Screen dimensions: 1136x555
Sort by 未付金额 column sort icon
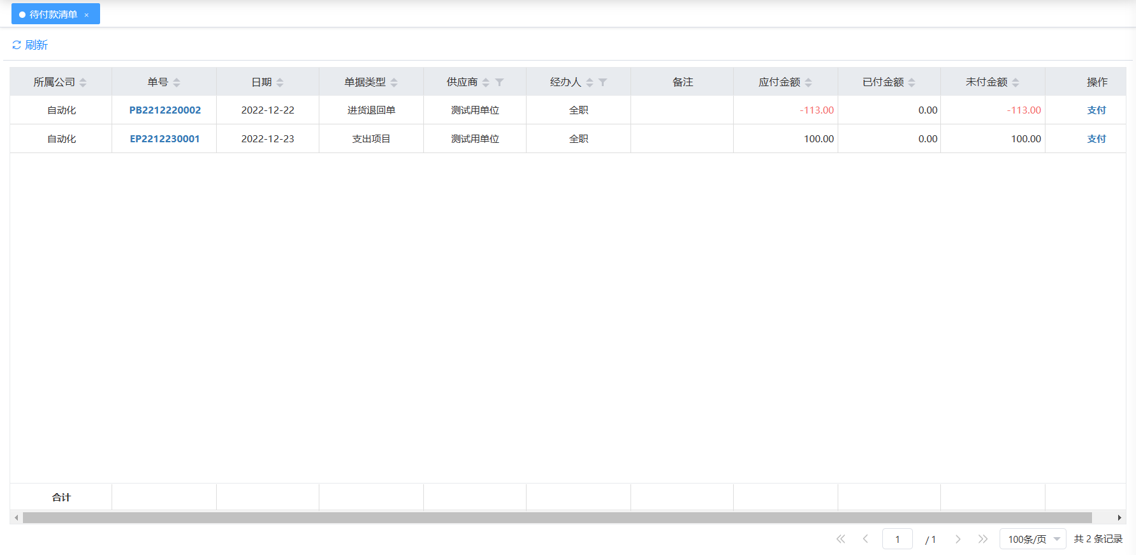1016,82
